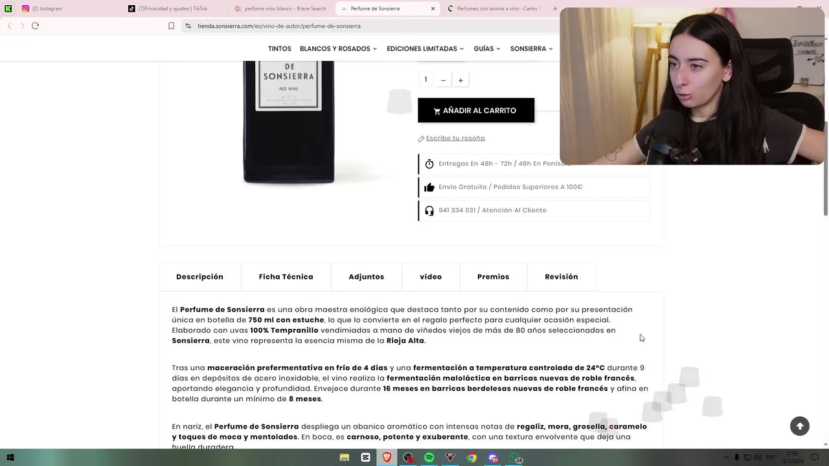Viewport: 829px width, 466px height.
Task: Click the Entregas En 48h - 72h text
Action: 505,164
